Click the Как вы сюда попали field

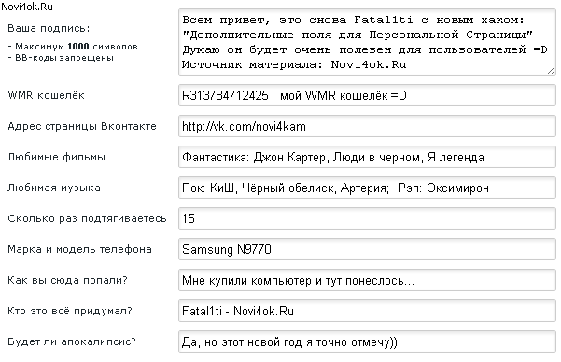(367, 280)
